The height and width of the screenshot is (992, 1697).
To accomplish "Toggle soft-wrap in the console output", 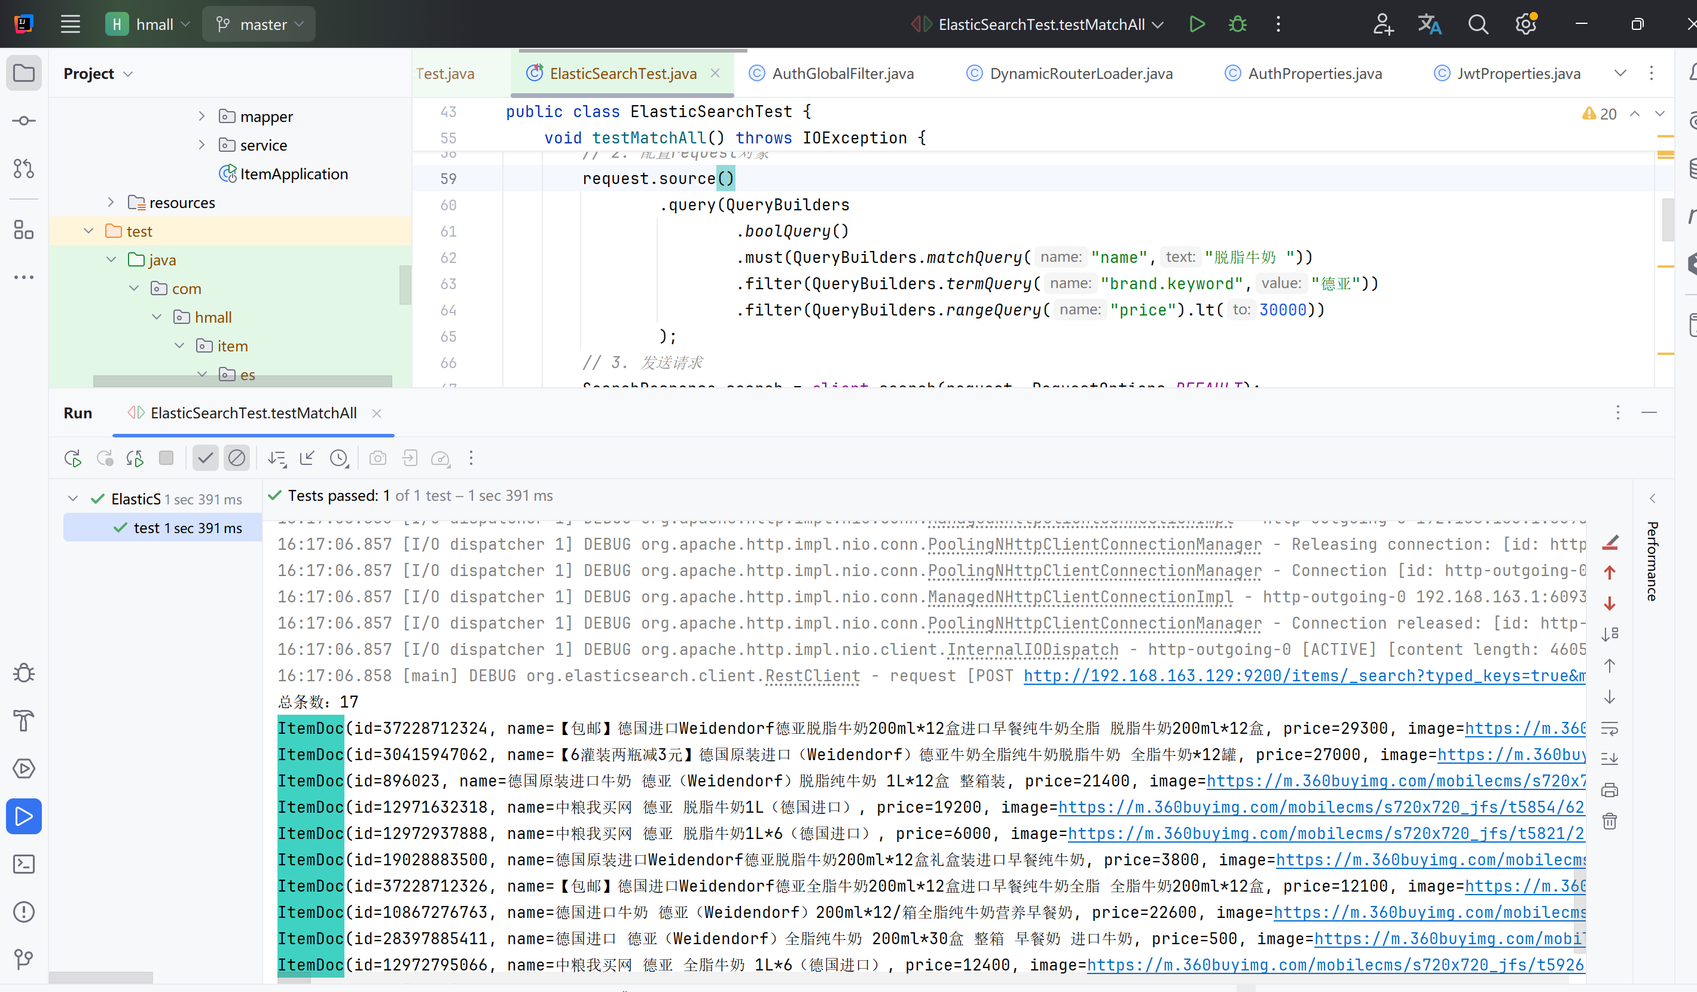I will [1610, 728].
